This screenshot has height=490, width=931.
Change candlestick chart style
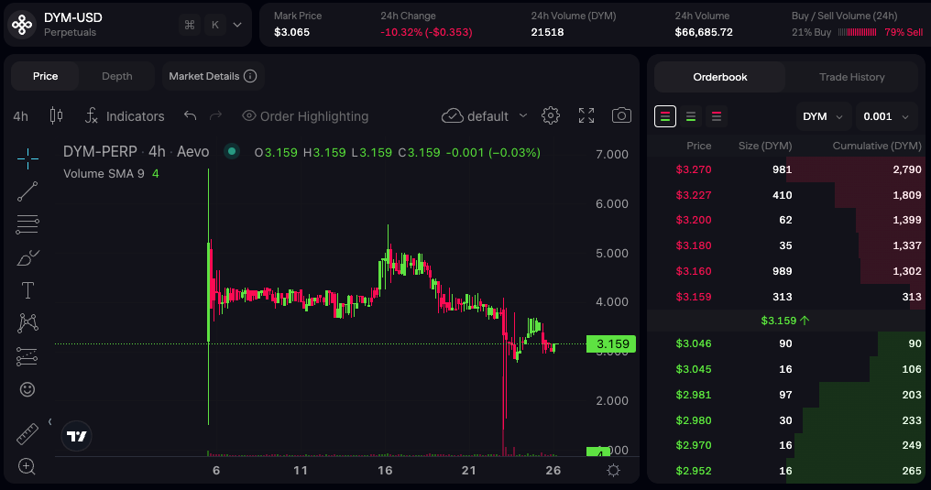pos(57,115)
